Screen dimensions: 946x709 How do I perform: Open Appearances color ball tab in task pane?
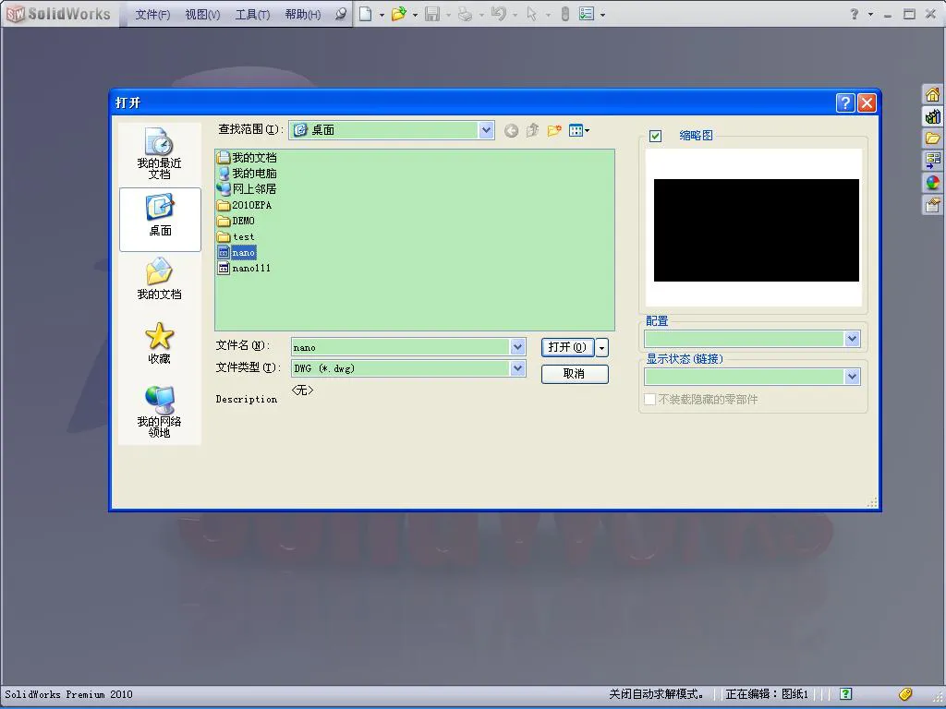pos(932,183)
